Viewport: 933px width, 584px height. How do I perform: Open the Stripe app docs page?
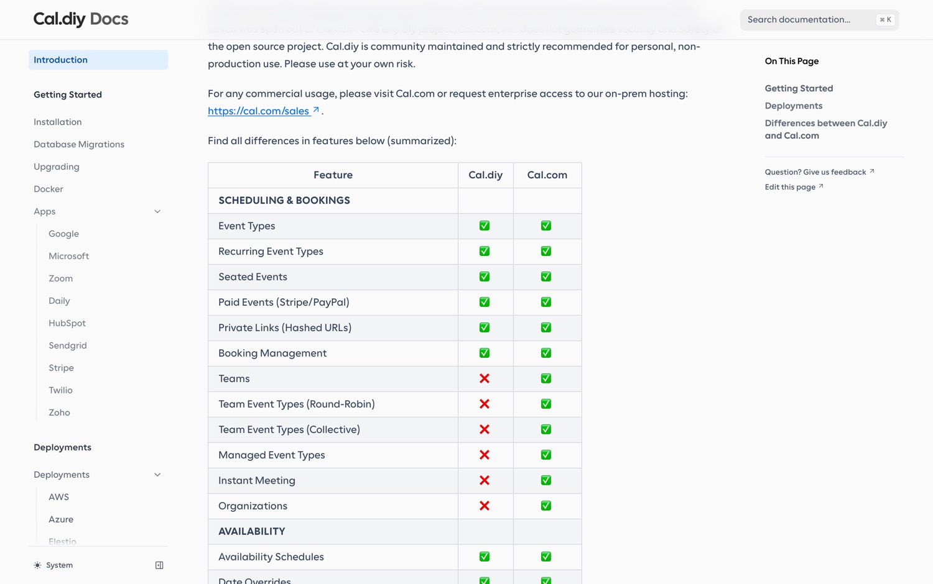[61, 368]
